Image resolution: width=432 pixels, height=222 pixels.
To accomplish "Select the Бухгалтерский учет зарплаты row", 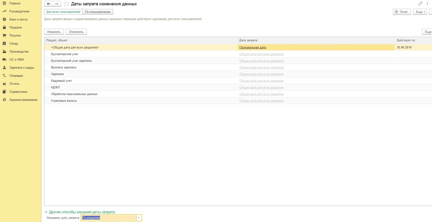I will [238, 61].
